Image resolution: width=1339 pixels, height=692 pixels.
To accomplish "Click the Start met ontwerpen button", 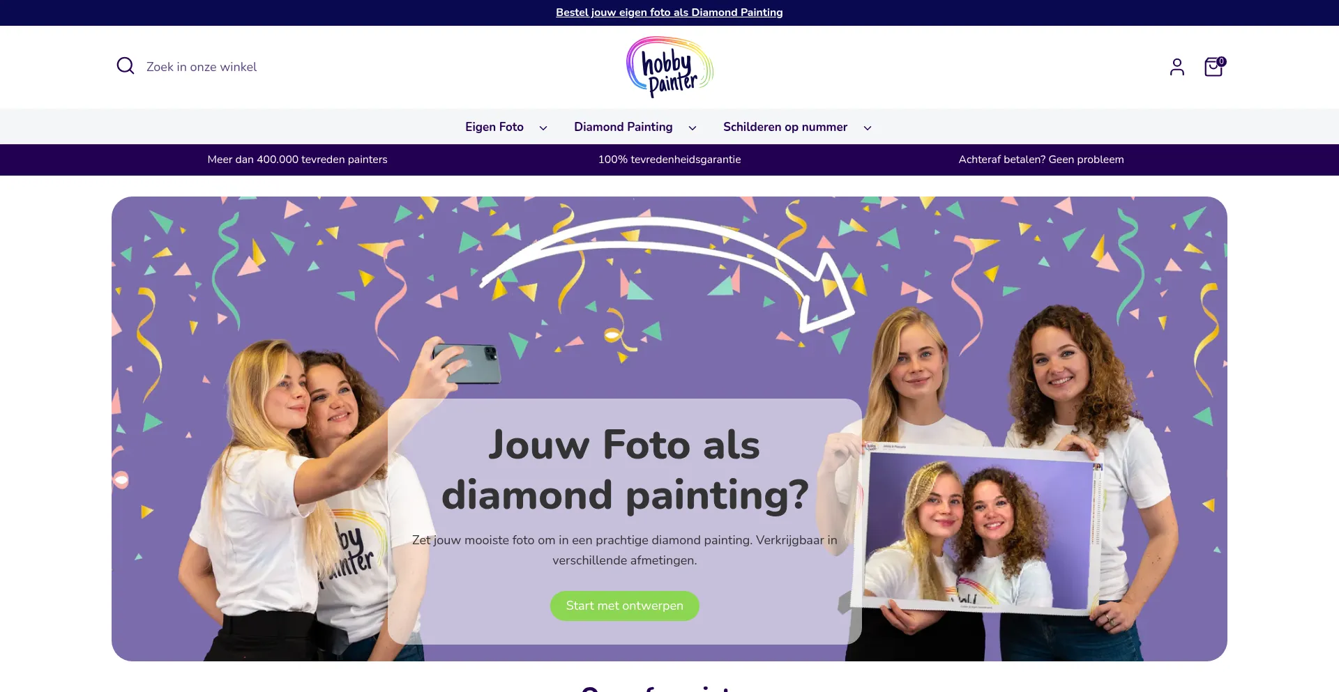I will click(625, 606).
